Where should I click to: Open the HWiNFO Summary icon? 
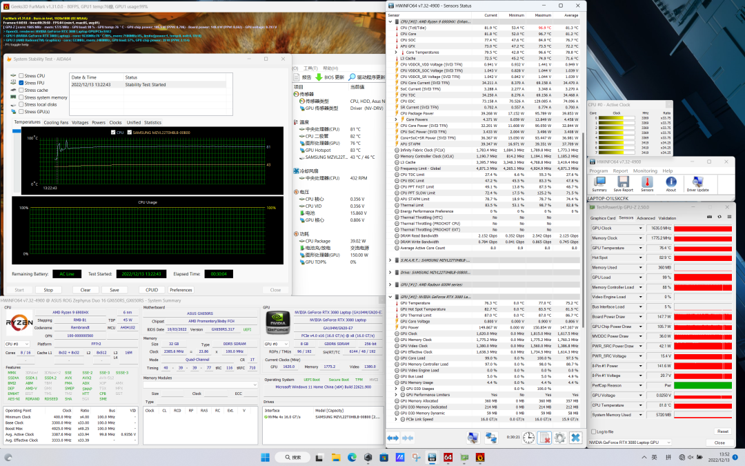pyautogui.click(x=599, y=182)
